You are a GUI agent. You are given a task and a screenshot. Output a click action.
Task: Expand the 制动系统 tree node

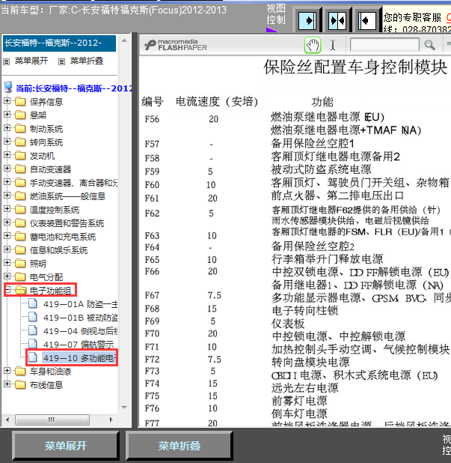tap(7, 128)
